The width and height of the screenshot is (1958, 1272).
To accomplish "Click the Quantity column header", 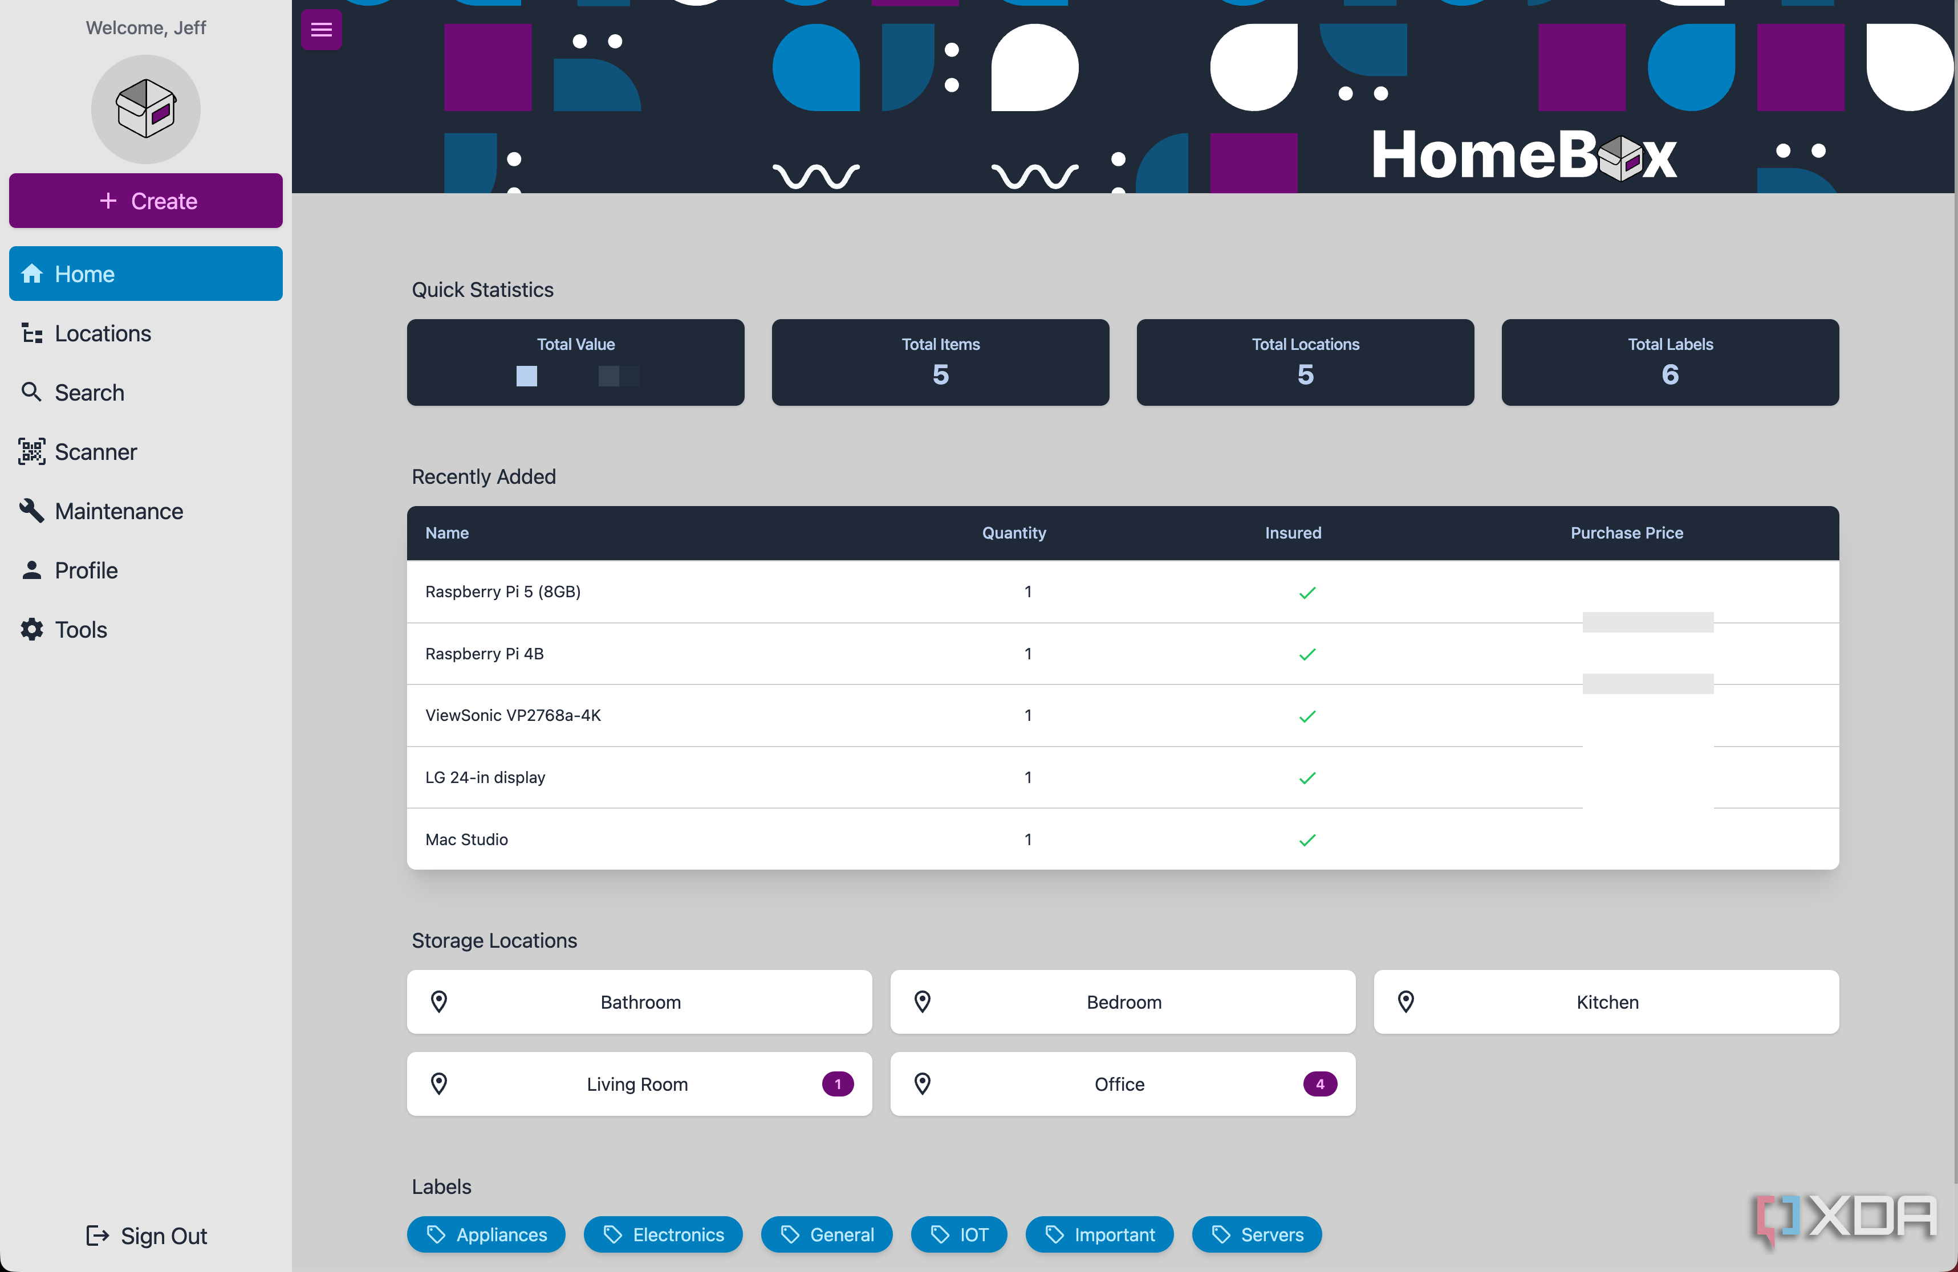I will (x=1014, y=533).
